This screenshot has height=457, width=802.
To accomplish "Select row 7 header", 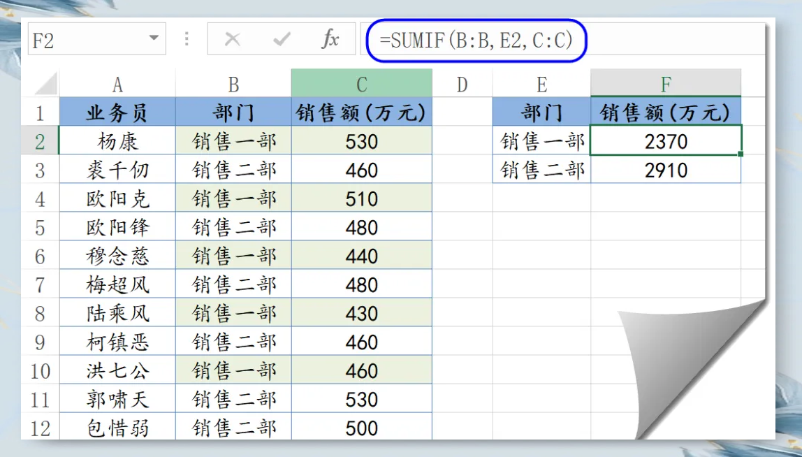I will [x=40, y=284].
